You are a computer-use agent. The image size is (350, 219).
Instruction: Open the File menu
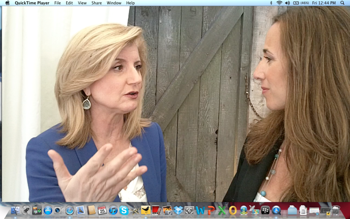[57, 3]
